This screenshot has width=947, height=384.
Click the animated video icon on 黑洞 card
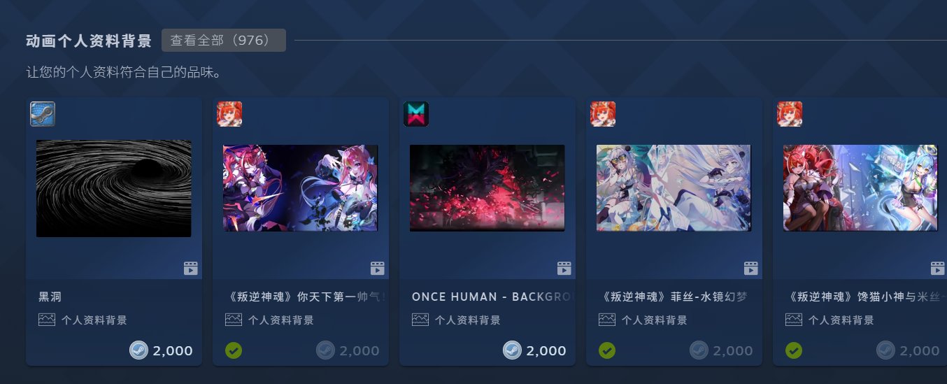(x=191, y=268)
